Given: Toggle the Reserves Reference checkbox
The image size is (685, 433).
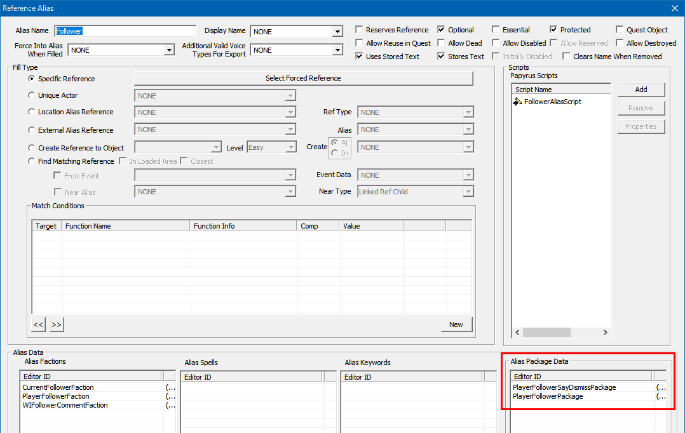Looking at the screenshot, I should (x=359, y=29).
